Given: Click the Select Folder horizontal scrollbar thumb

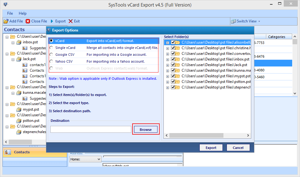Looking at the screenshot, I should 196,136.
